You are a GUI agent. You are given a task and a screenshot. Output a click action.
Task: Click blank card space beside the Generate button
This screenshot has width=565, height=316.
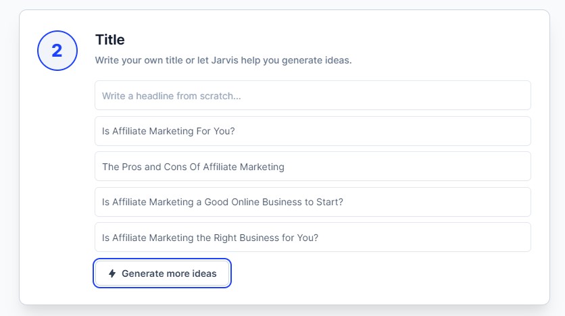(378, 273)
